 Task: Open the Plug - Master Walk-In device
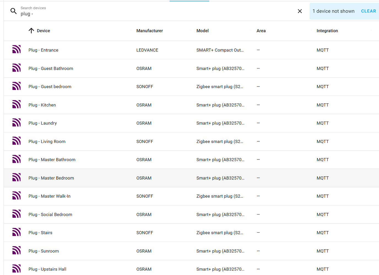(x=49, y=196)
